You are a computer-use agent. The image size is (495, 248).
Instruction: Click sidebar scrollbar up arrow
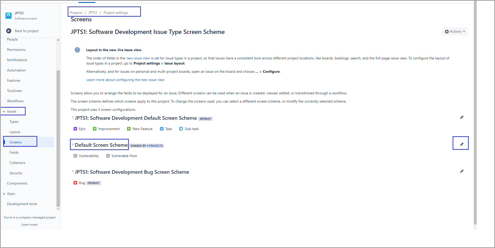(58, 40)
